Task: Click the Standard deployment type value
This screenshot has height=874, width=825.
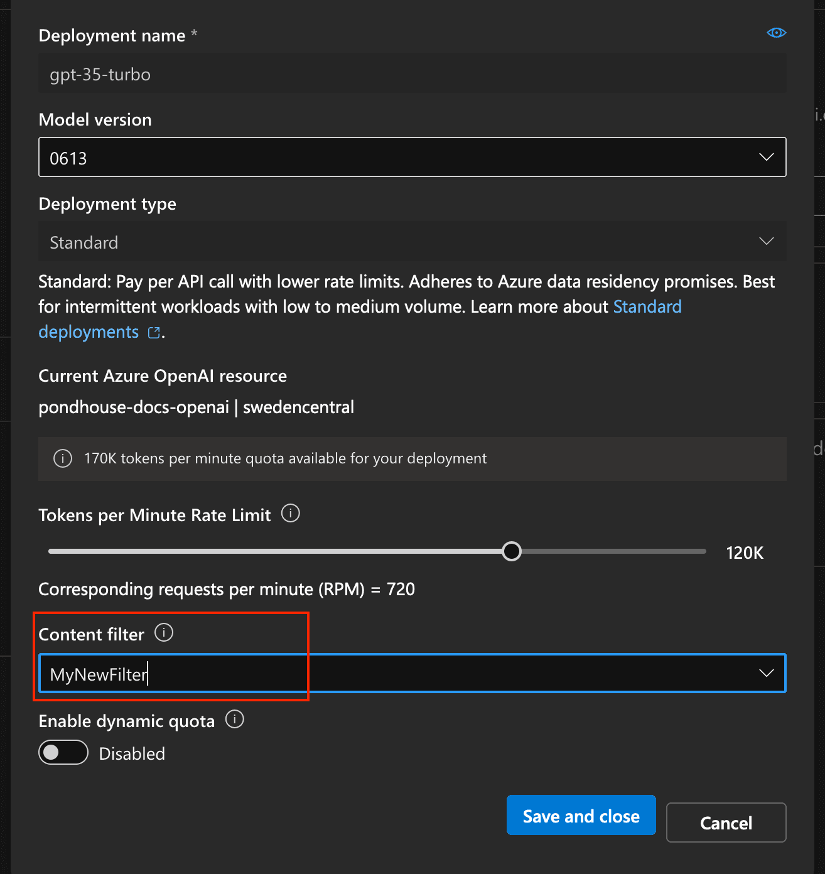Action: click(x=84, y=242)
